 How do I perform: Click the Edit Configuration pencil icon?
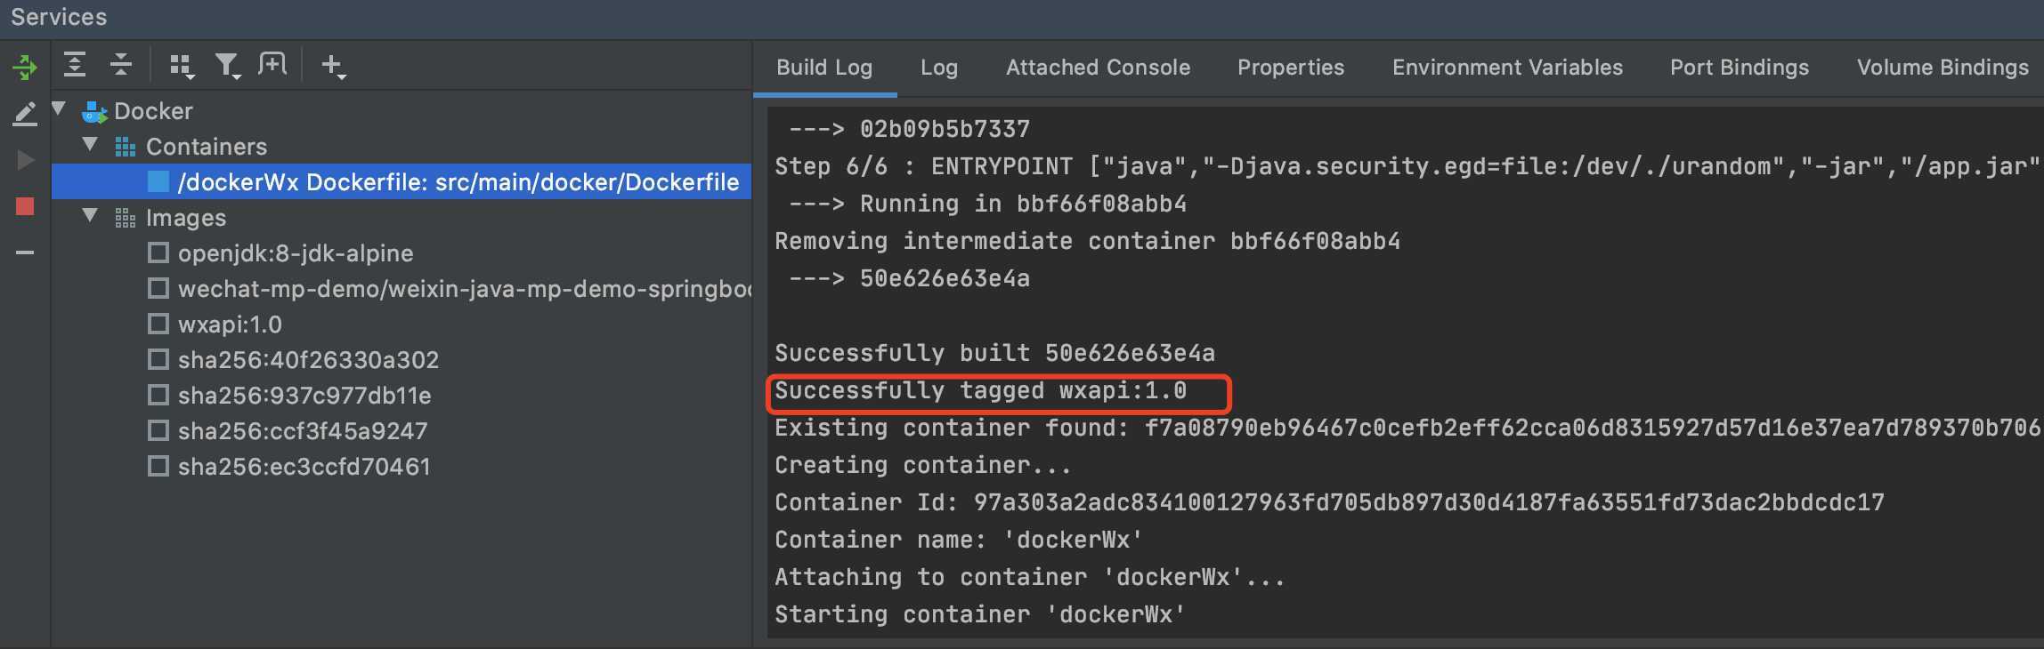coord(25,114)
